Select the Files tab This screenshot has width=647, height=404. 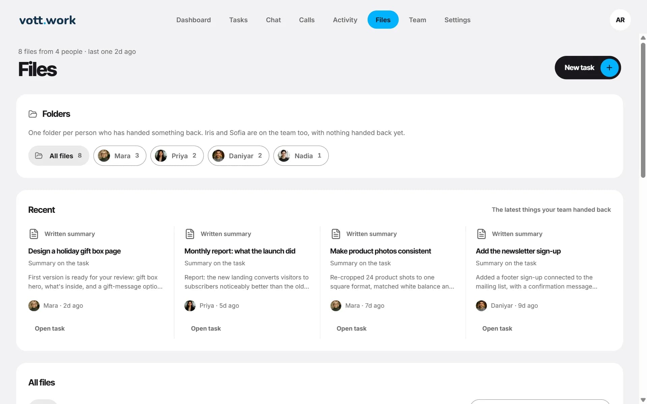383,20
